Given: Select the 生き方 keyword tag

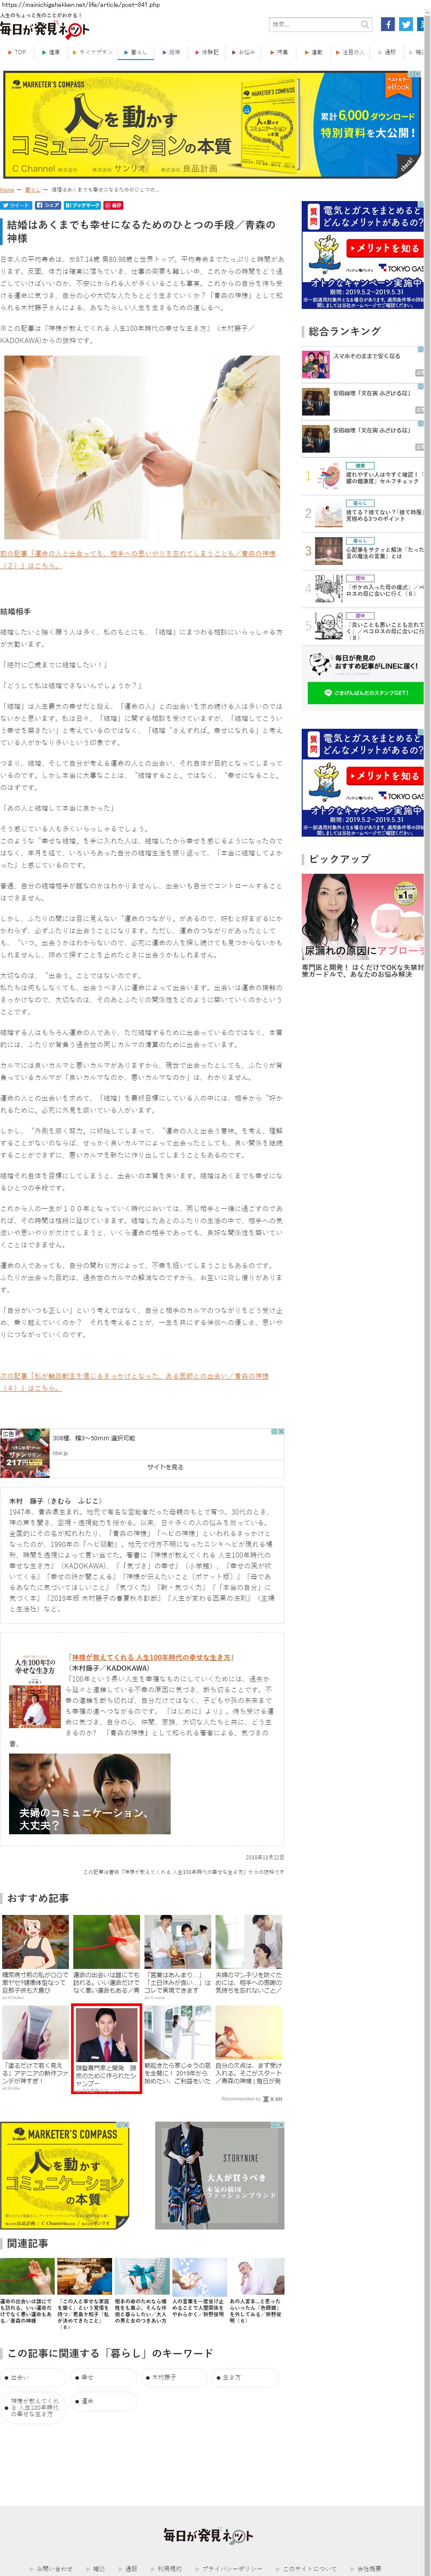Looking at the screenshot, I should click(x=245, y=2377).
